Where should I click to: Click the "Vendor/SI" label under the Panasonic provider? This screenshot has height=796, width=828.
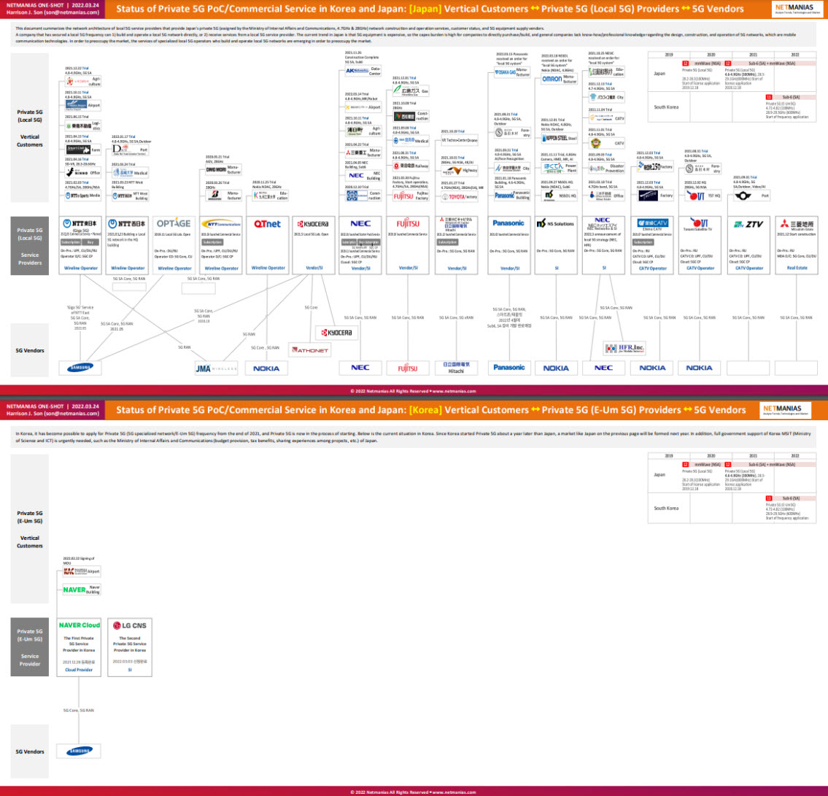point(510,268)
